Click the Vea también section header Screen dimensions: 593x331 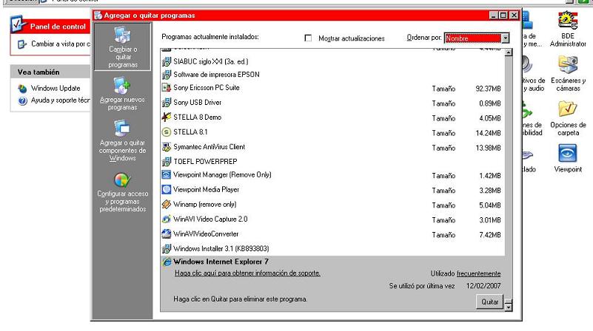tap(38, 72)
